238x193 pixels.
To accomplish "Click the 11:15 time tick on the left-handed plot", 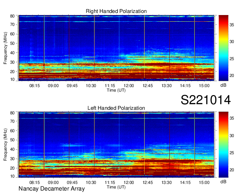I will [110, 183].
